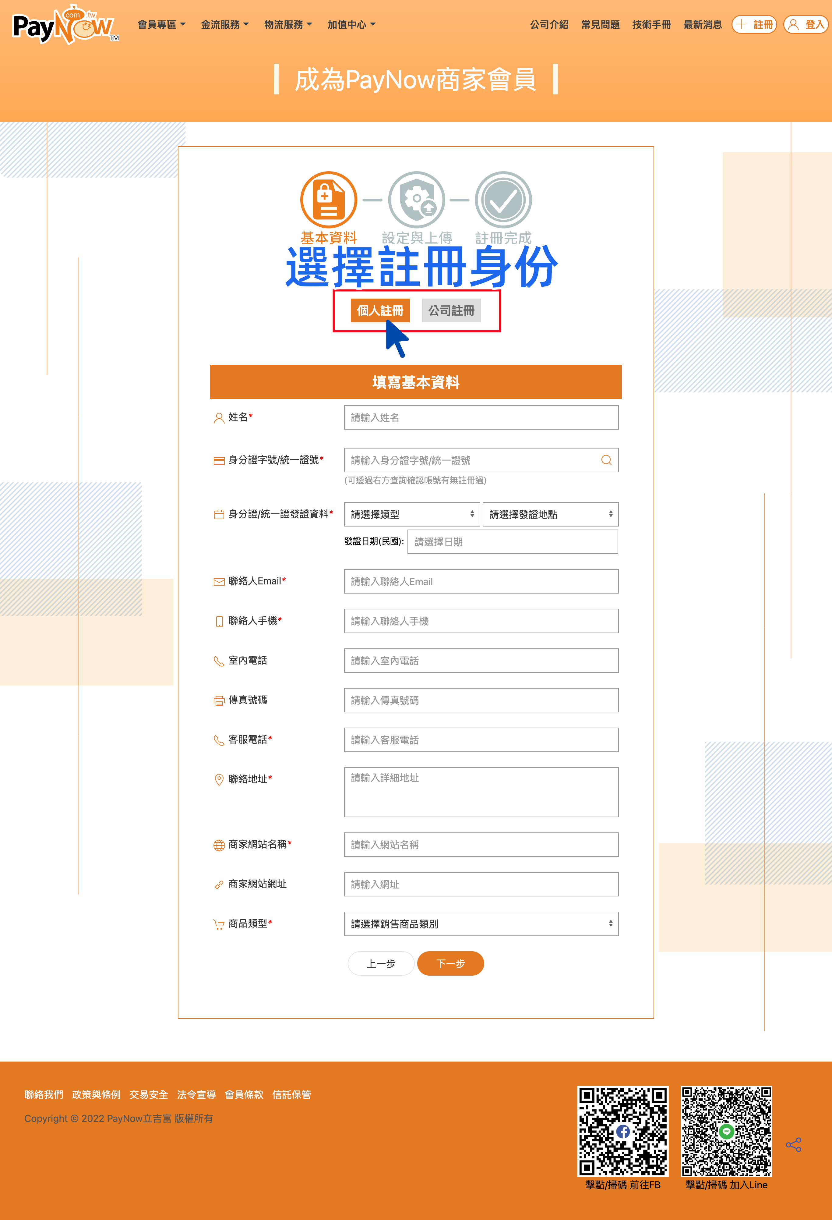Image resolution: width=832 pixels, height=1220 pixels.
Task: Click the cart icon beside 商品類型
Action: (219, 924)
